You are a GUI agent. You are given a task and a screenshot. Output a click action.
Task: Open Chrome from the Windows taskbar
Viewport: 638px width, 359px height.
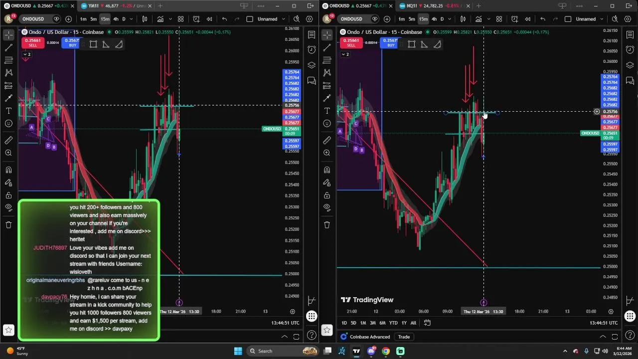(386, 351)
